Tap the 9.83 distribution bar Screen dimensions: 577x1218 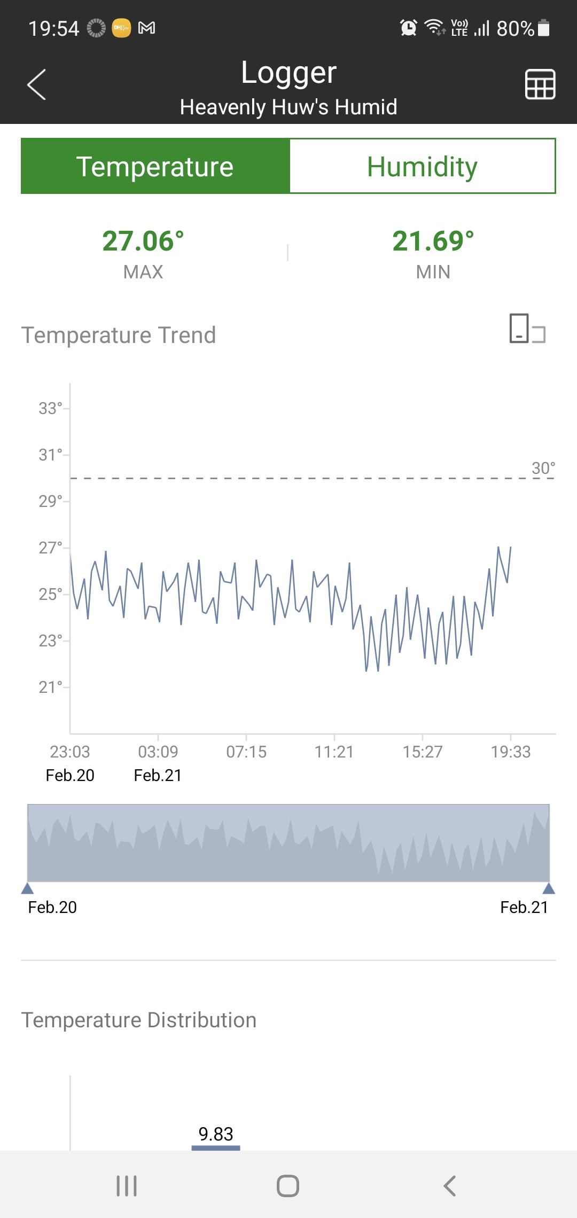(216, 1146)
